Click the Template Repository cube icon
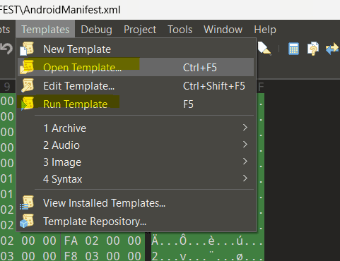 (27, 221)
